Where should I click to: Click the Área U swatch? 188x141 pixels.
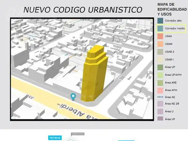pos(160,111)
